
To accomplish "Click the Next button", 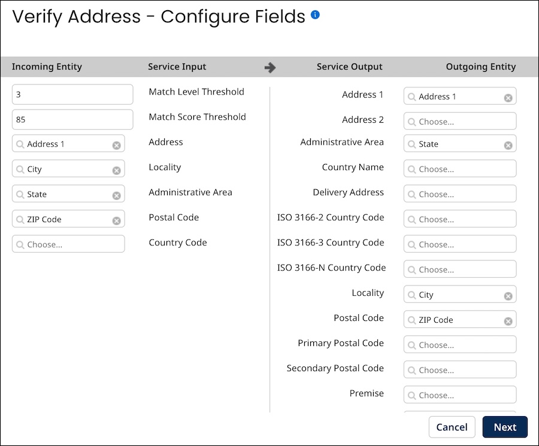I will pyautogui.click(x=505, y=427).
